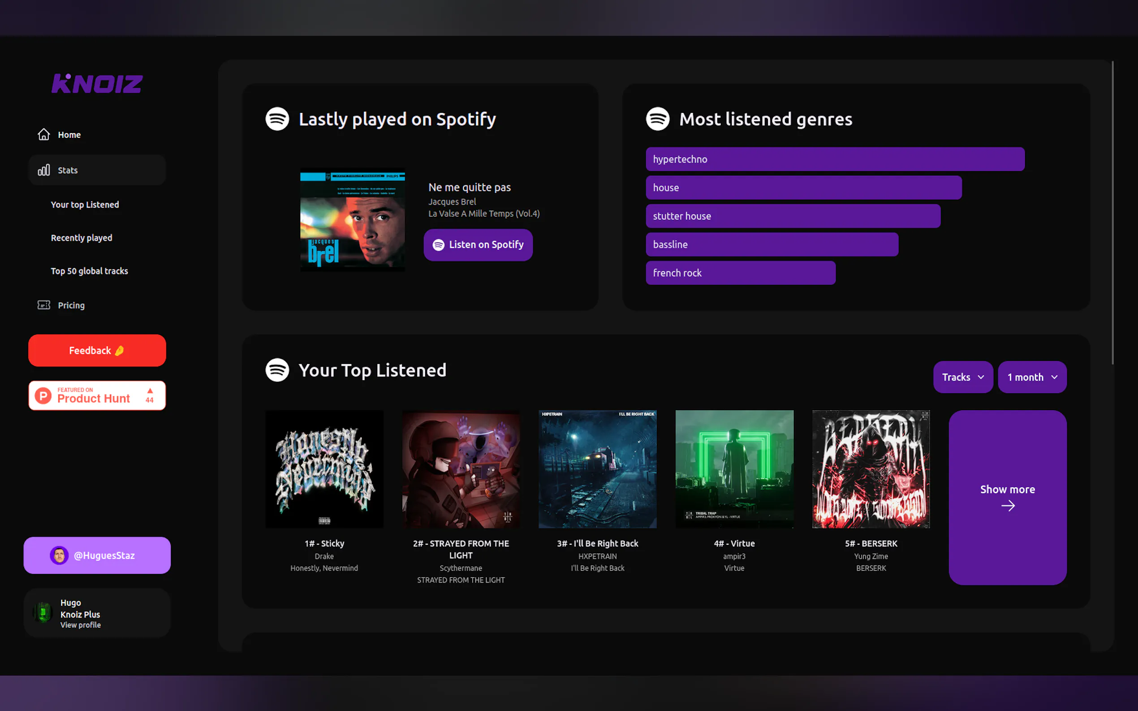Click the Knoiz logo
1138x711 pixels.
[x=97, y=84]
